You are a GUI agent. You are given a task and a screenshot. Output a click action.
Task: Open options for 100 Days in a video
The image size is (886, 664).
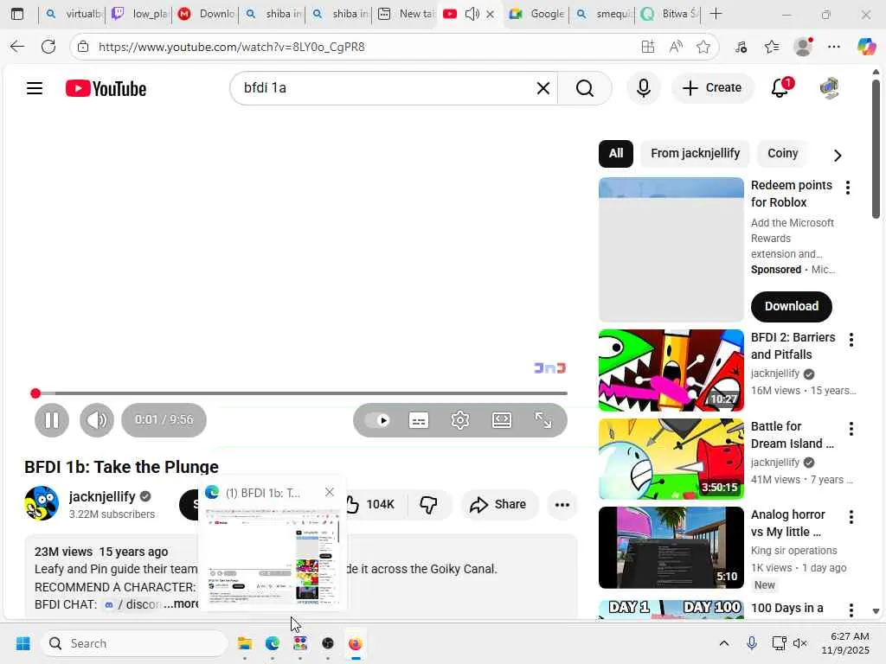point(851,610)
